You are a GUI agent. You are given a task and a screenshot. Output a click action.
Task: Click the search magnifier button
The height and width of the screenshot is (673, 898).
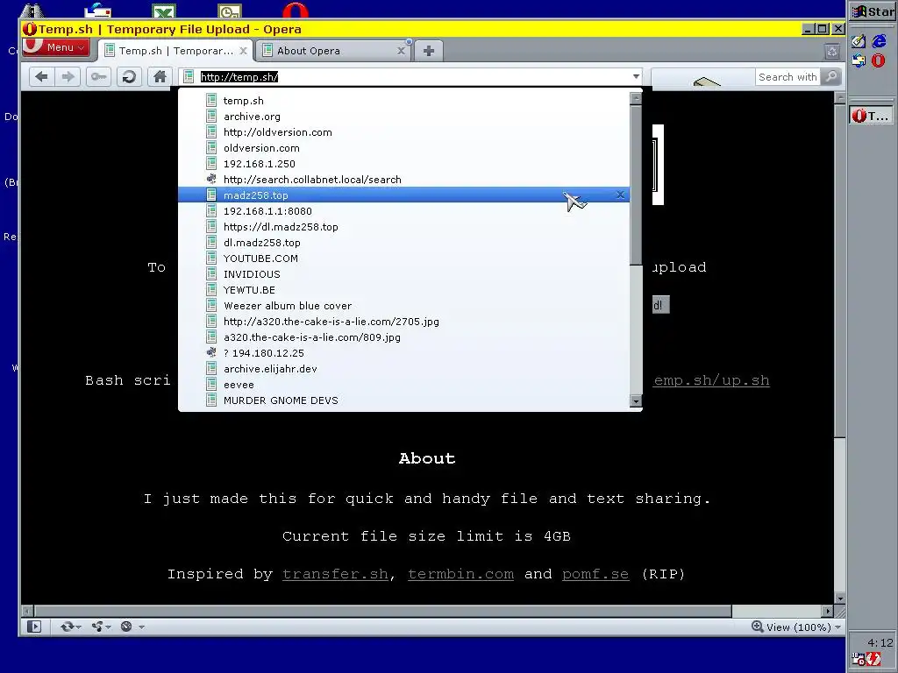click(831, 77)
